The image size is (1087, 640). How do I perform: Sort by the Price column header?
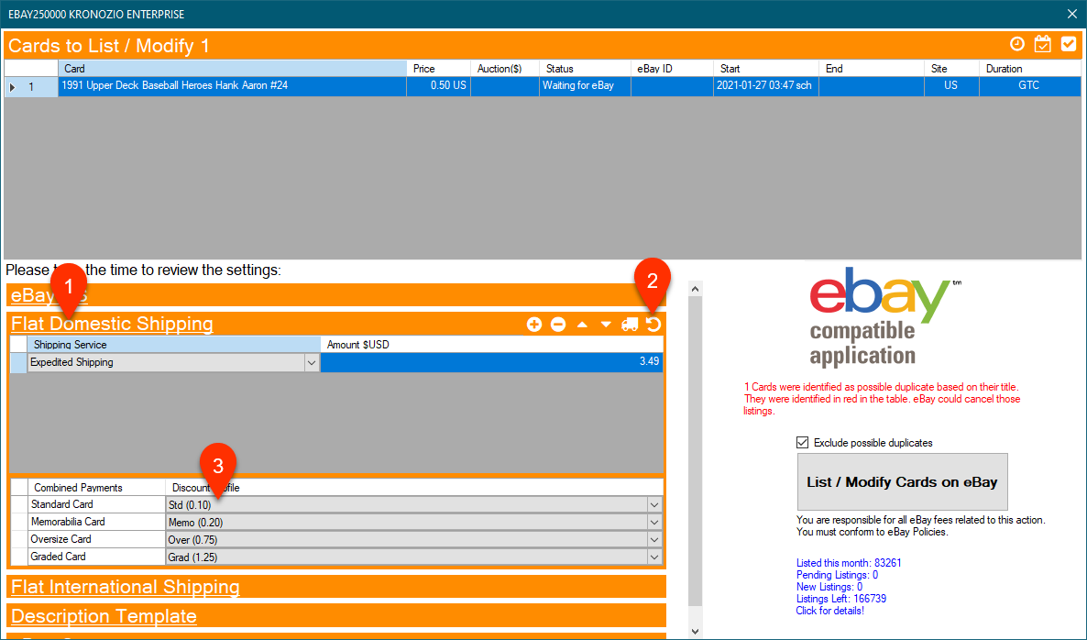point(438,69)
